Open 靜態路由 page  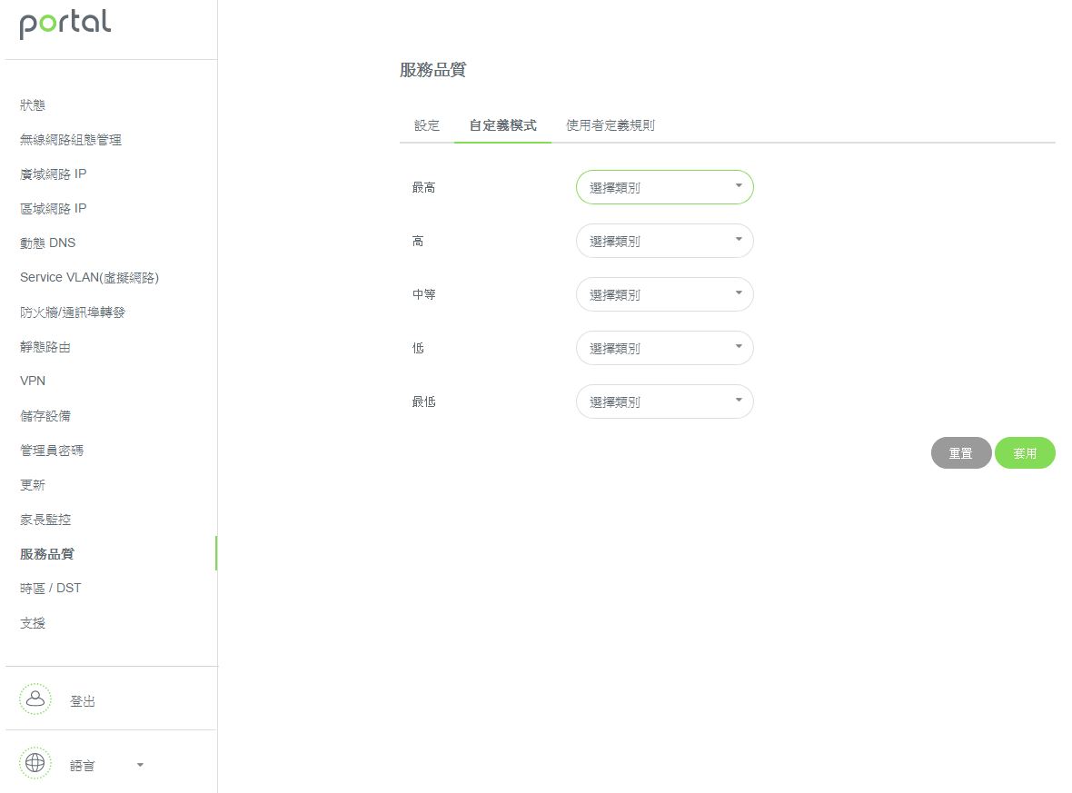[x=45, y=347]
